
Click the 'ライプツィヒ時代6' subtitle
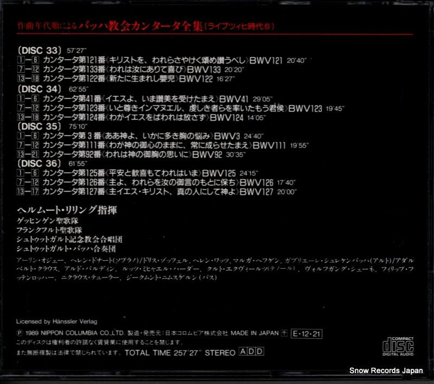[x=240, y=26]
